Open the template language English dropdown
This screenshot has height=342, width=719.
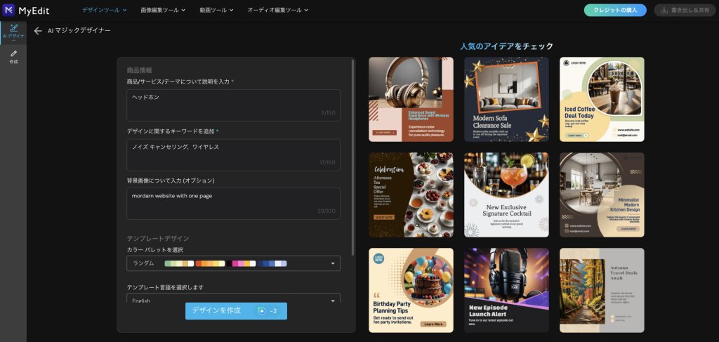pyautogui.click(x=233, y=300)
